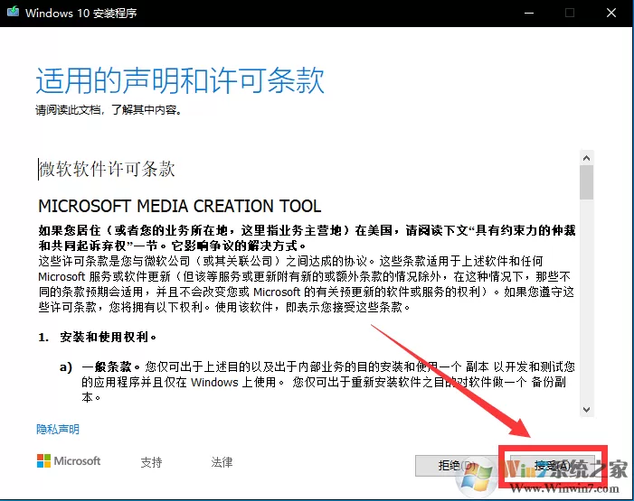Click the 接受(A) accept button

coord(553,466)
